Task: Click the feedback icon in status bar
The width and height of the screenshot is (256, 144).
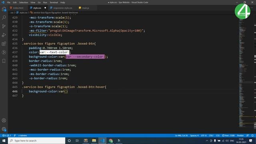Action: [248, 136]
